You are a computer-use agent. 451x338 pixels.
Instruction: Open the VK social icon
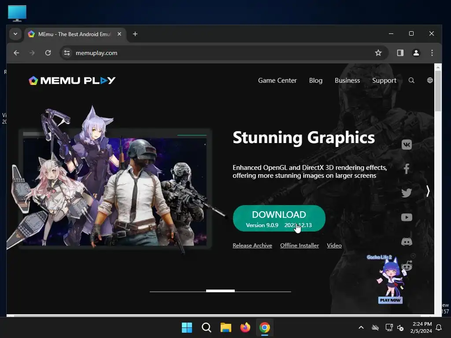[x=407, y=144]
